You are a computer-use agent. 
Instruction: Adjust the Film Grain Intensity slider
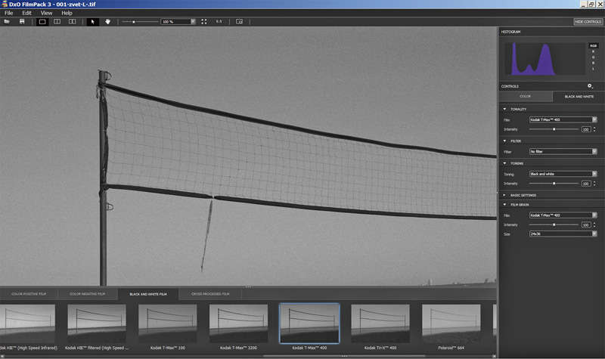point(554,224)
